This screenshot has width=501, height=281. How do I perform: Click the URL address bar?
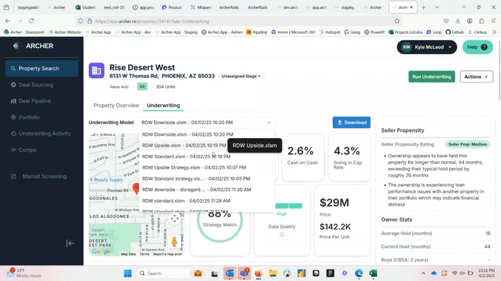(x=239, y=21)
